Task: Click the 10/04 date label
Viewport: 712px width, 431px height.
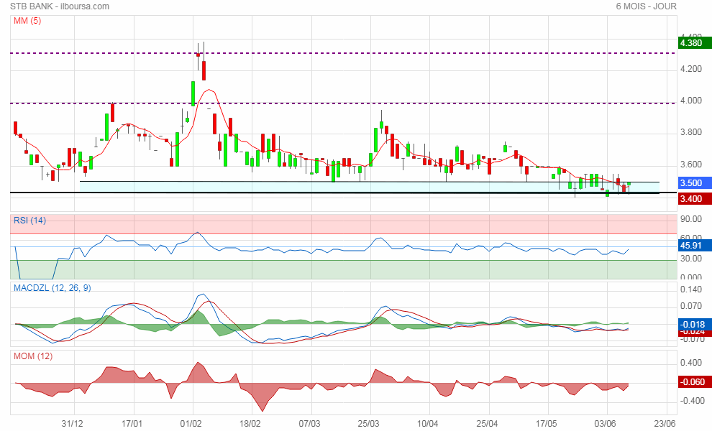Action: pyautogui.click(x=428, y=424)
